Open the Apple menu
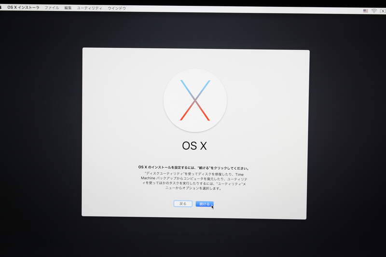The width and height of the screenshot is (386, 257). (2, 7)
